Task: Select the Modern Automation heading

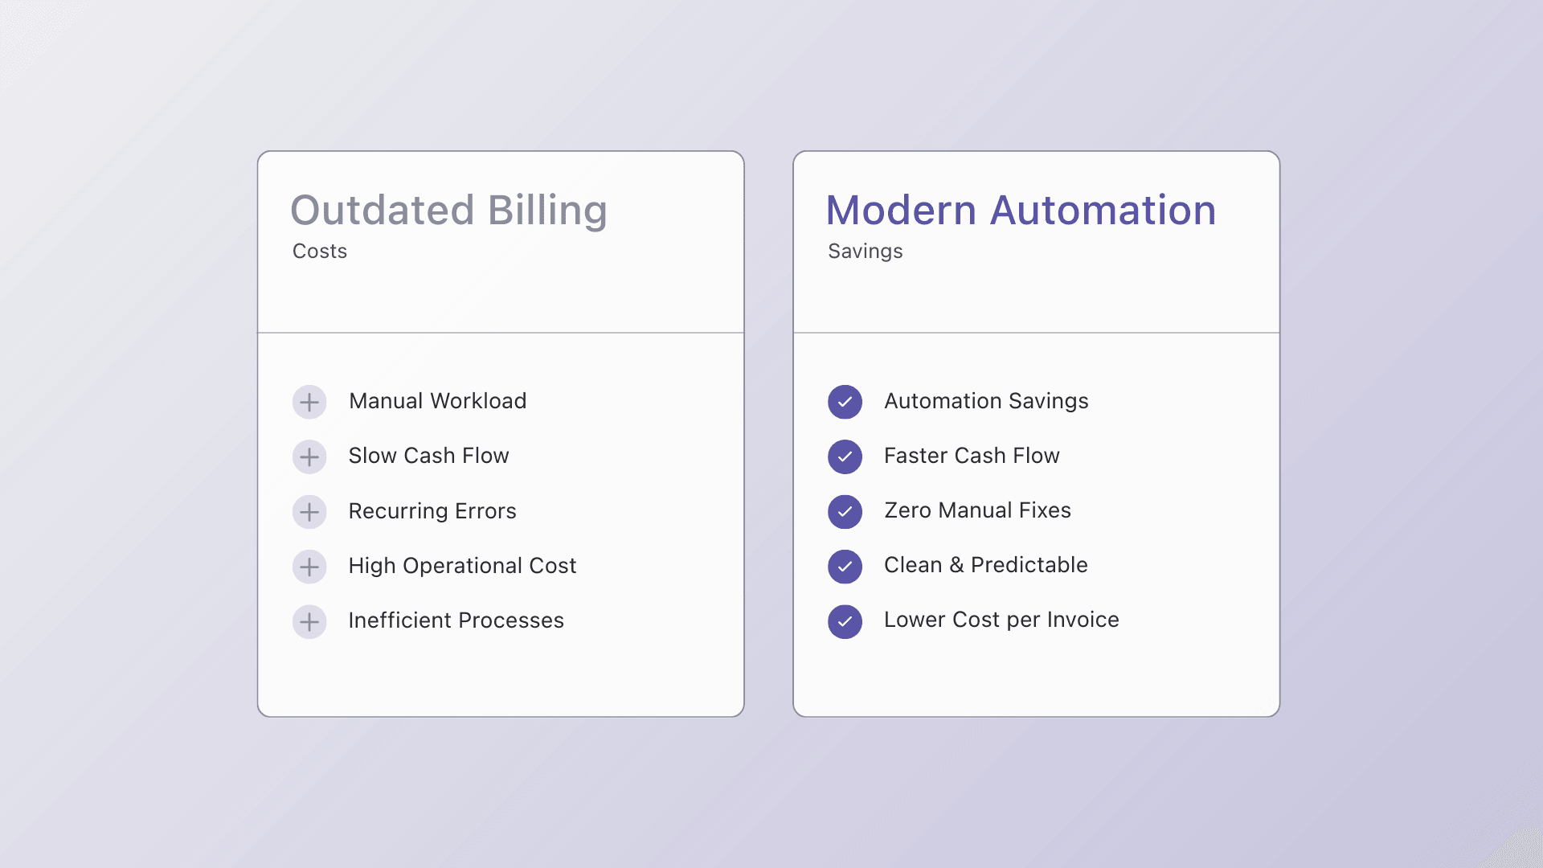Action: 1021,211
